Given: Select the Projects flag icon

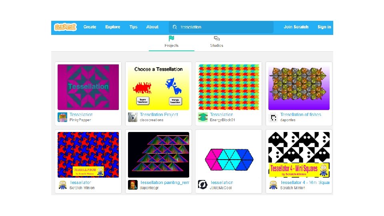Looking at the screenshot, I should pos(172,38).
